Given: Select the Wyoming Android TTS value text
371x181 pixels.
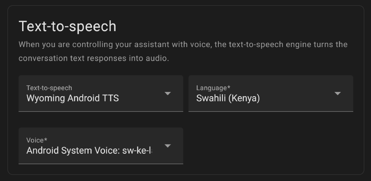Looking at the screenshot, I should tap(72, 98).
